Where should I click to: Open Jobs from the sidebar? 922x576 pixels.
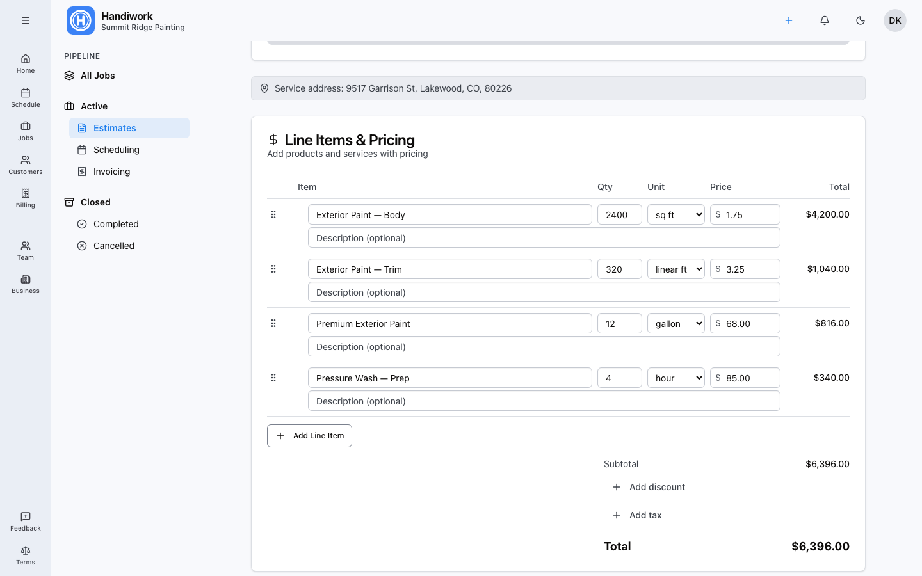[x=26, y=131]
